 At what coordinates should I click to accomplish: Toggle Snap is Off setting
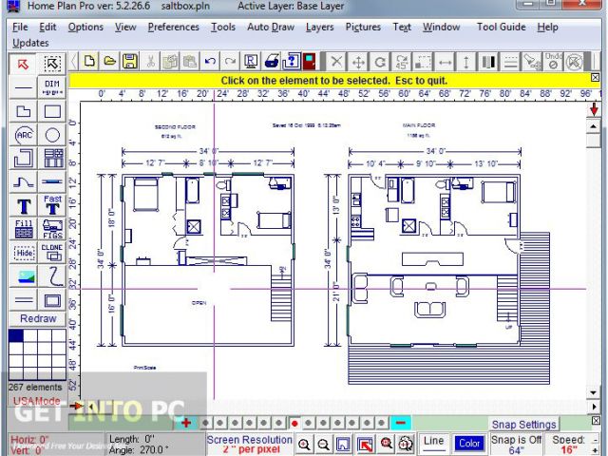[x=516, y=444]
